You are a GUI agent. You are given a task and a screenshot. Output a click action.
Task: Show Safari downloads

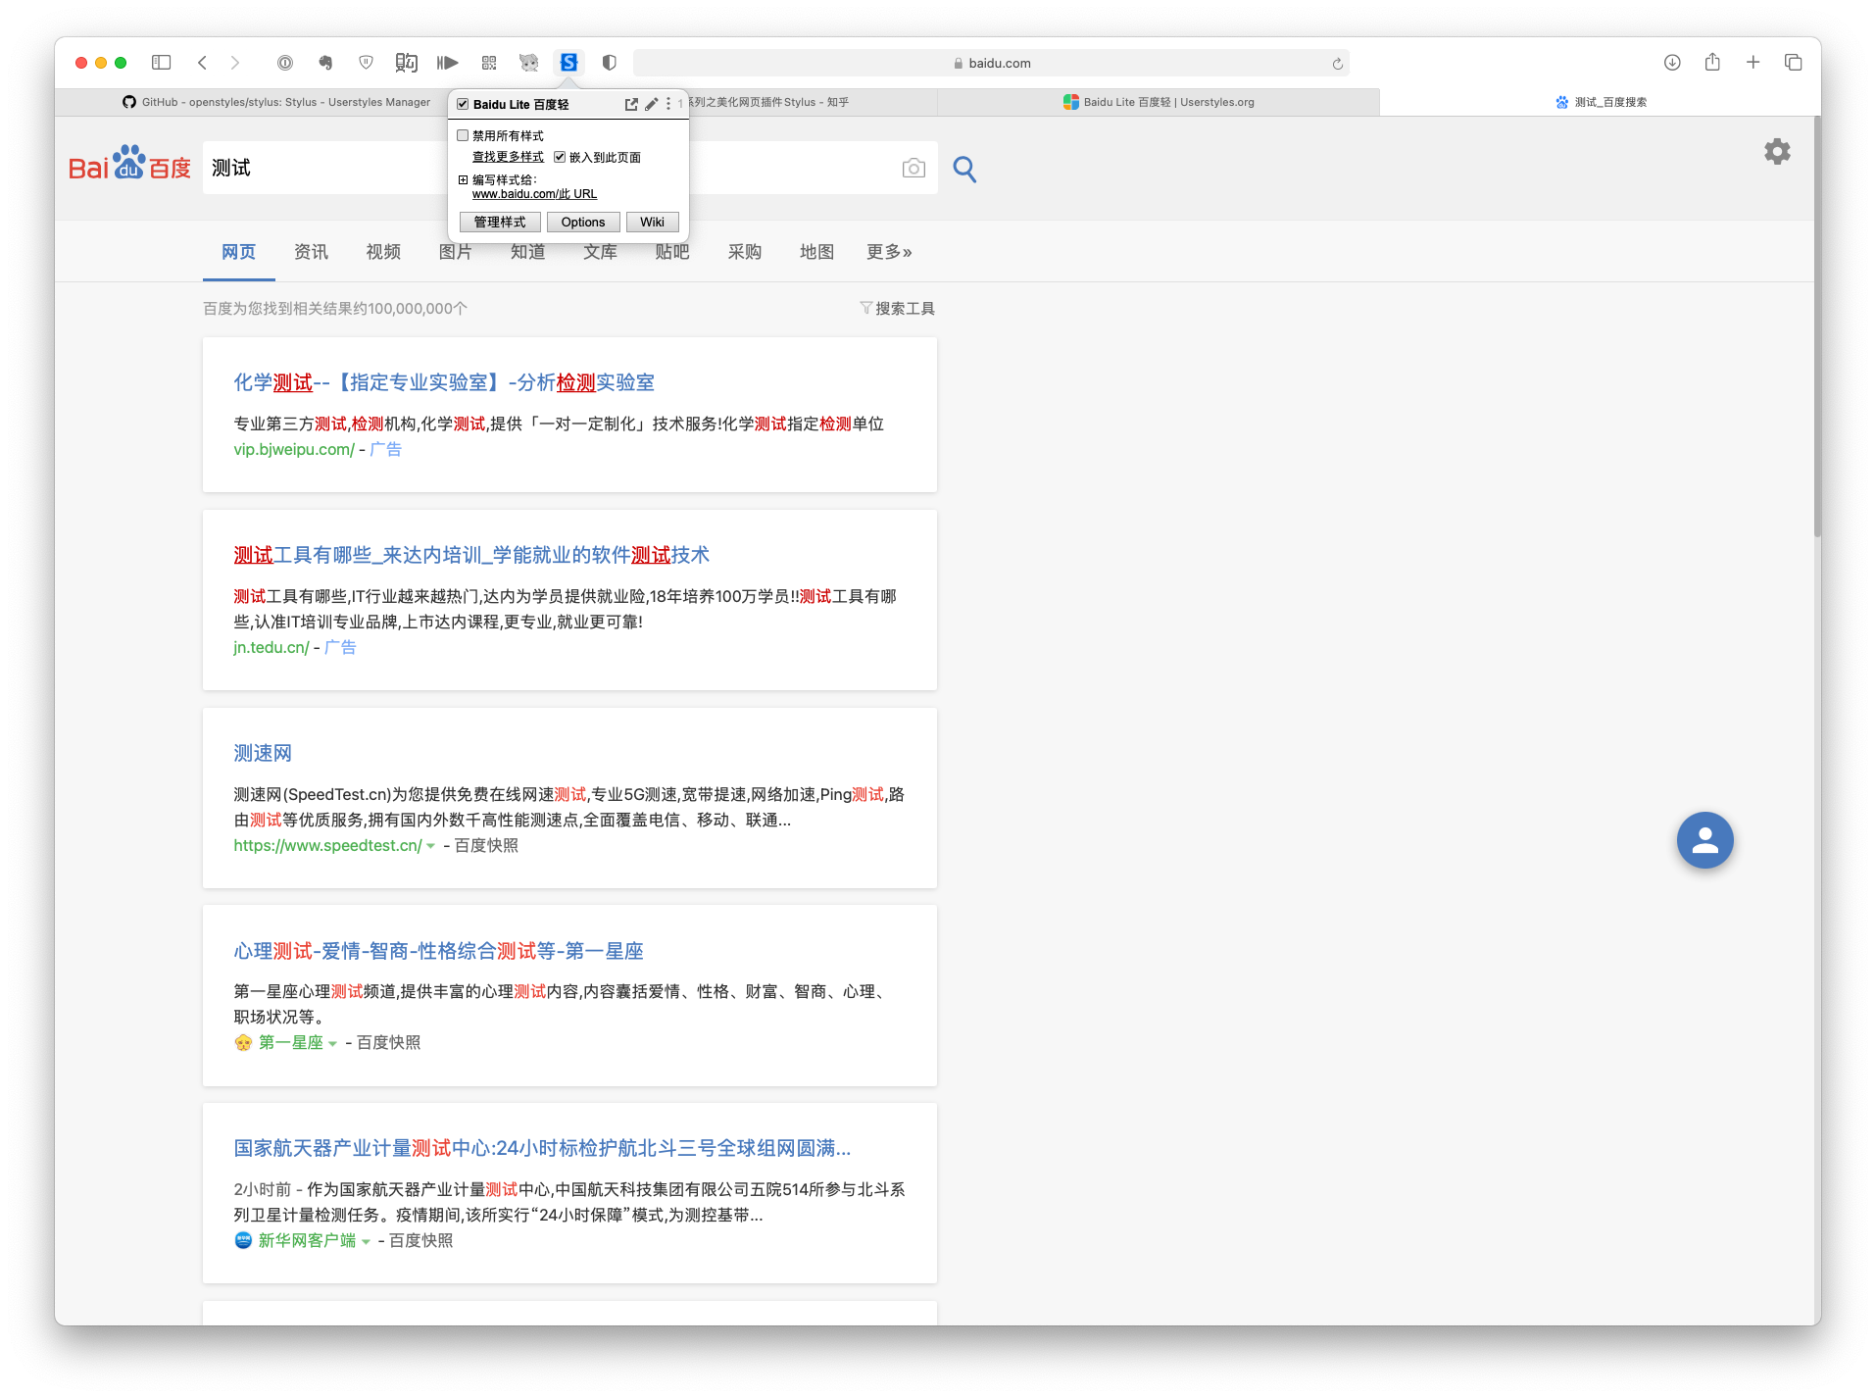[1672, 63]
